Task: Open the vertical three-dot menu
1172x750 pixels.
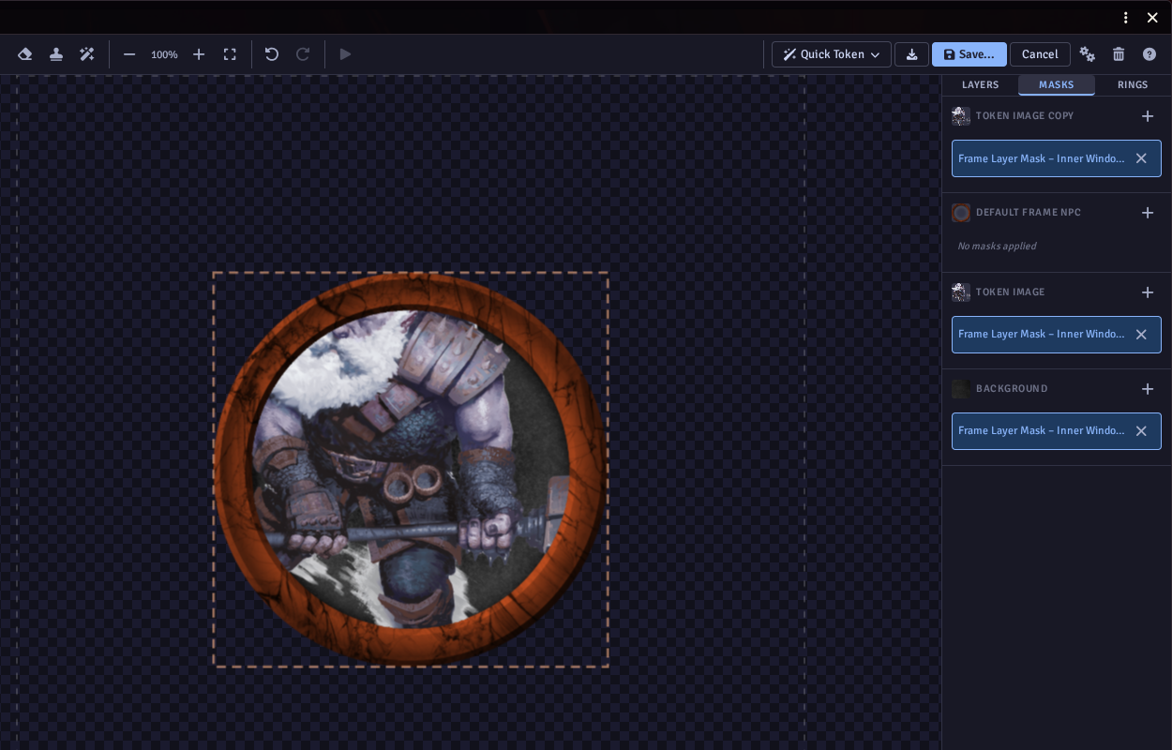Action: (x=1126, y=17)
